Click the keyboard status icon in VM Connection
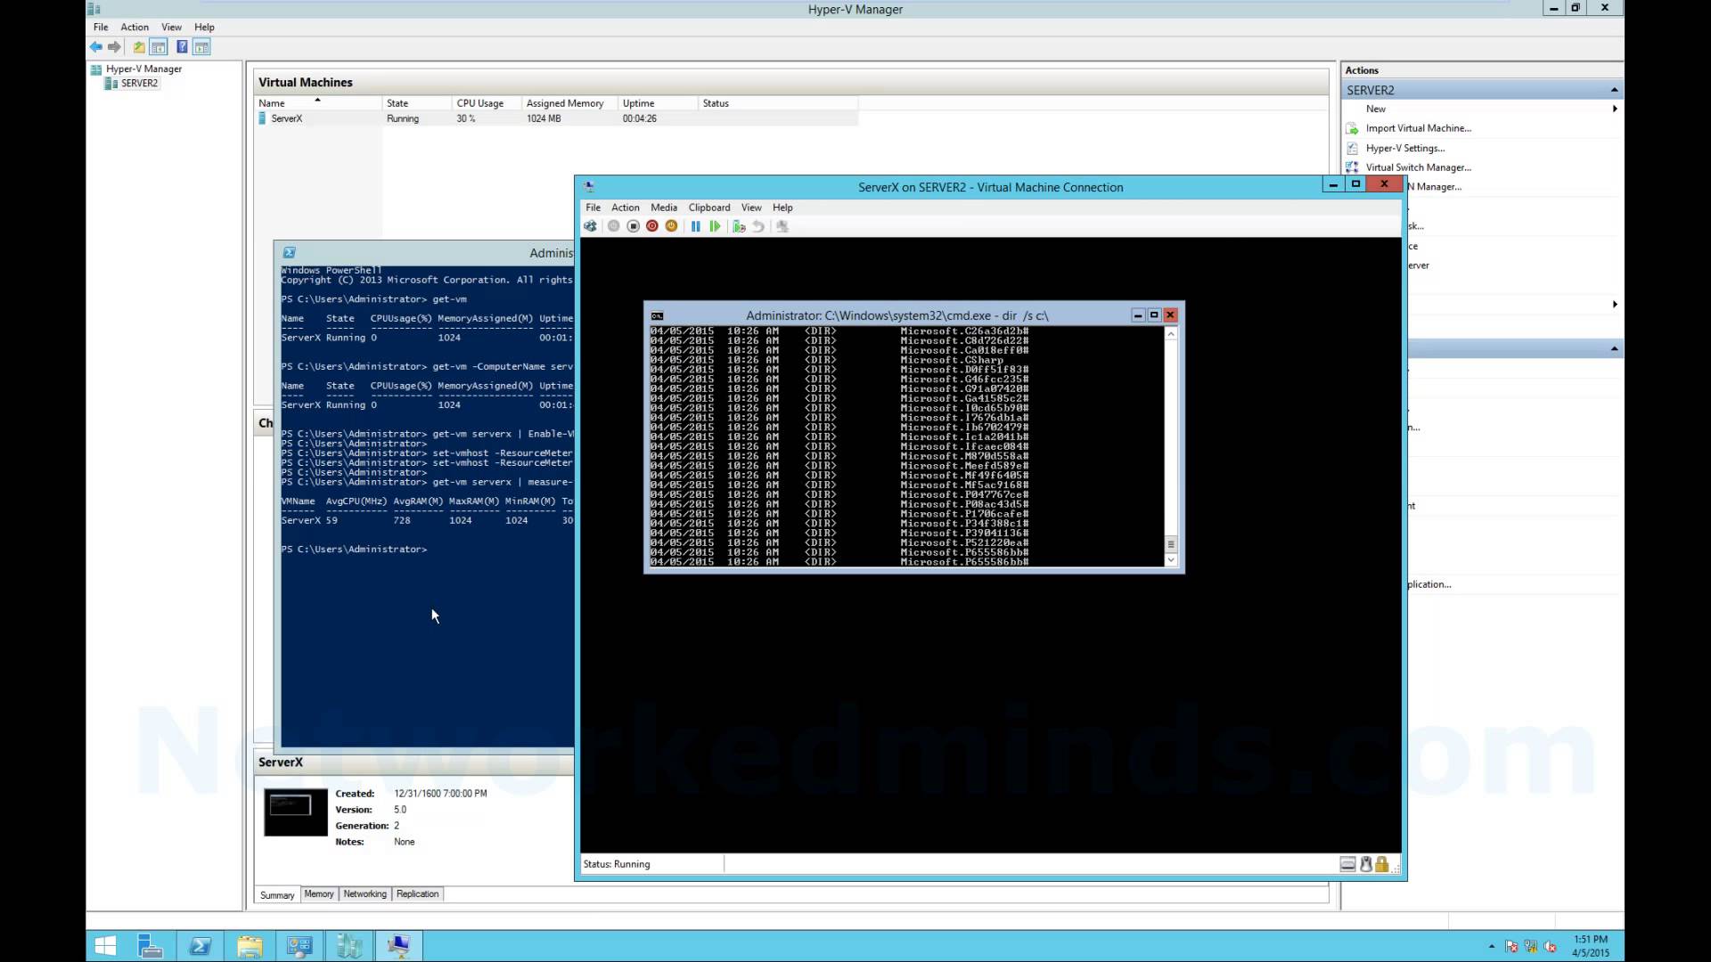1711x962 pixels. coord(1347,864)
